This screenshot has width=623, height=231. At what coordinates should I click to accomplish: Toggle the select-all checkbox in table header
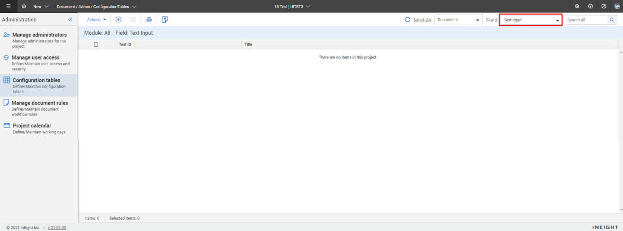pos(96,45)
